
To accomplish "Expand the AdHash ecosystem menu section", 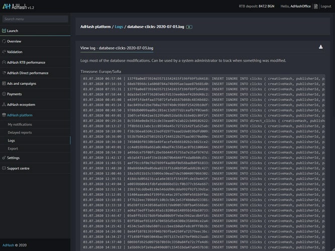I will pyautogui.click(x=21, y=104).
